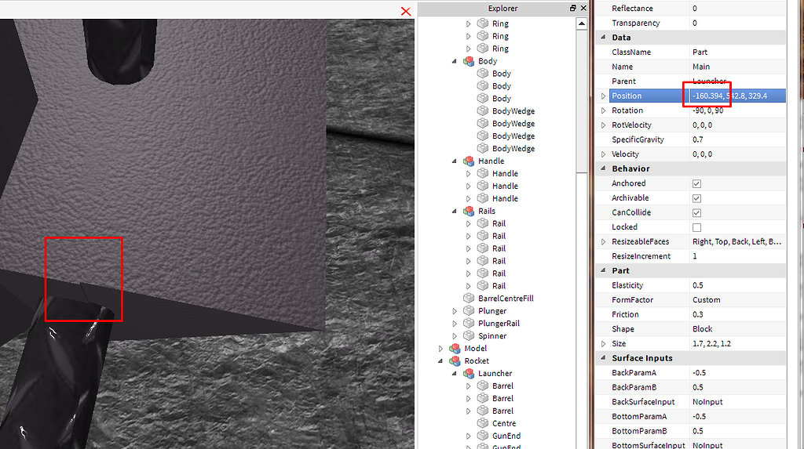Screen dimensions: 804x449
Task: Edit the Friction value 0.3
Action: pyautogui.click(x=738, y=314)
